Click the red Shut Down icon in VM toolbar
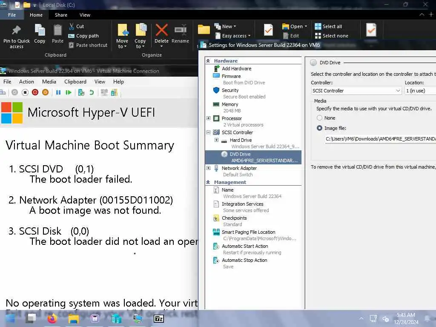436x327 pixels. 35,92
